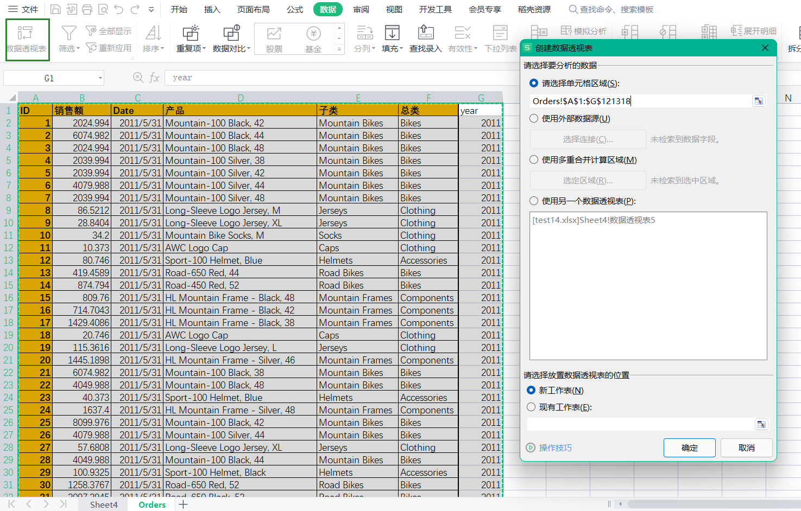The width and height of the screenshot is (801, 511).
Task: Click the Orders!$A$1:$G$121318 range field
Action: coord(641,101)
